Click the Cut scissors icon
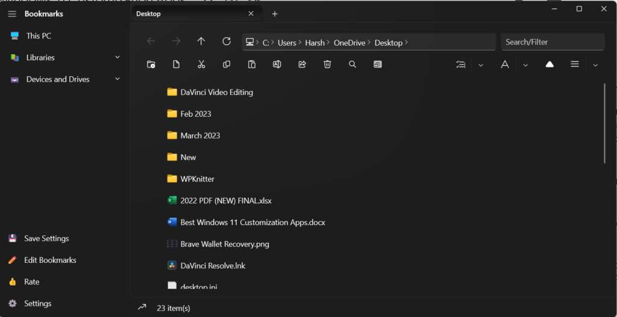617x317 pixels. tap(201, 64)
